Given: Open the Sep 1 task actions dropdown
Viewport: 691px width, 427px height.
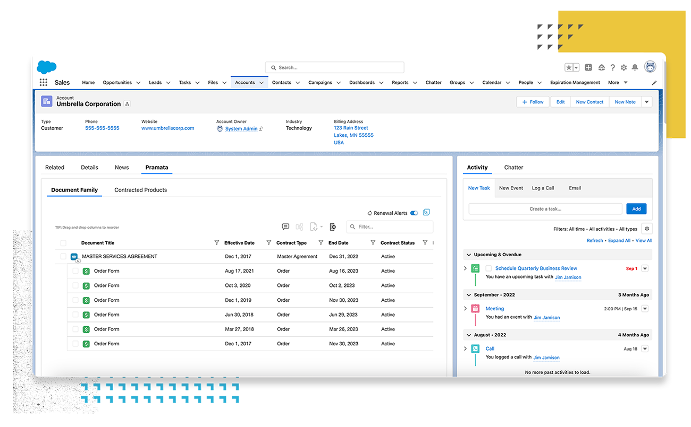Looking at the screenshot, I should (x=645, y=268).
